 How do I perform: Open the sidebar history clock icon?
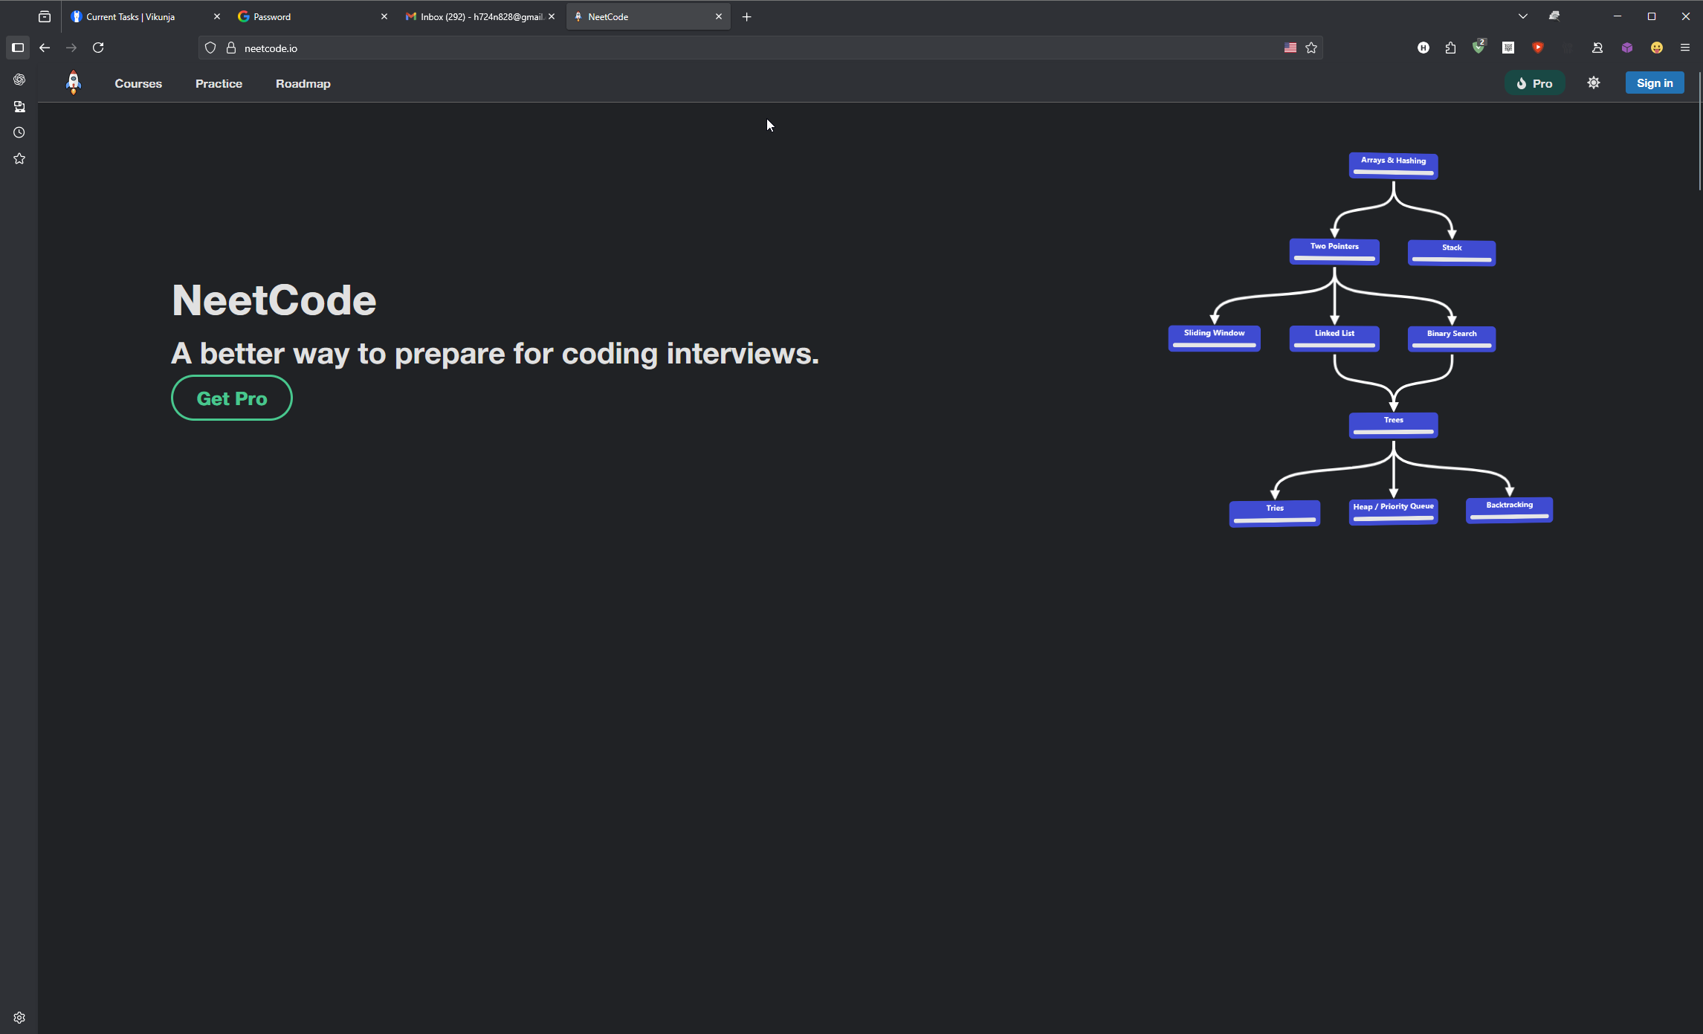click(x=19, y=132)
